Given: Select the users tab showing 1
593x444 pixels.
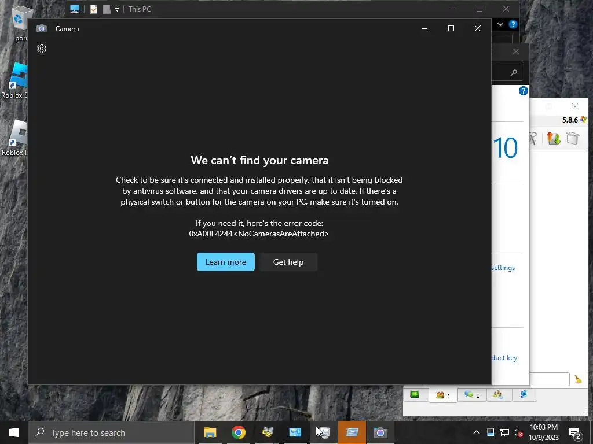Looking at the screenshot, I should point(443,395).
